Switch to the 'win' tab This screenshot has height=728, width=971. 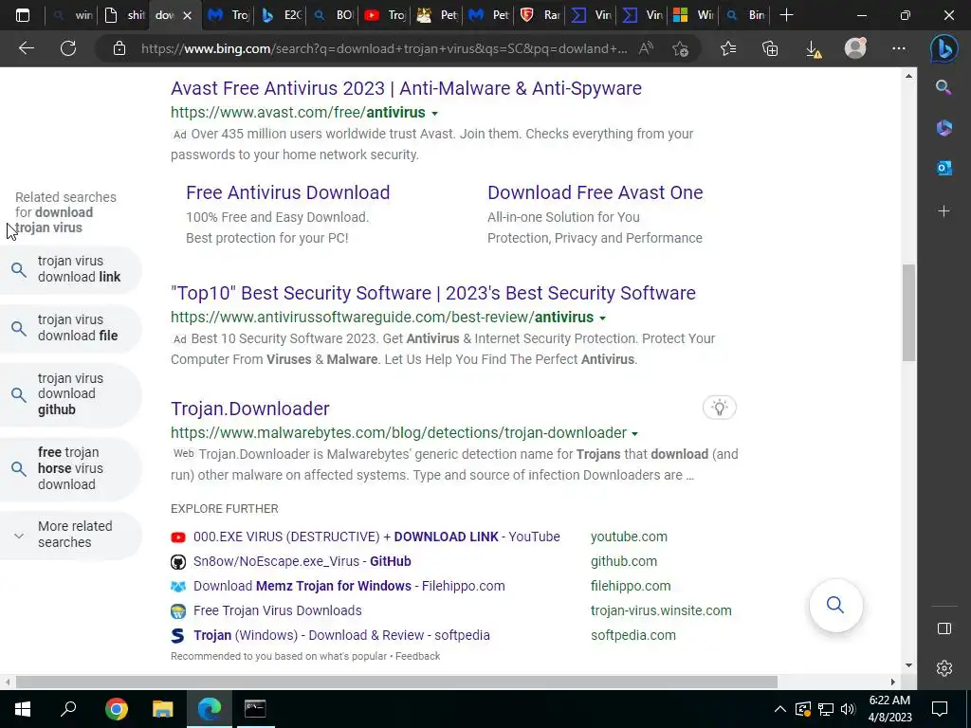pos(73,15)
